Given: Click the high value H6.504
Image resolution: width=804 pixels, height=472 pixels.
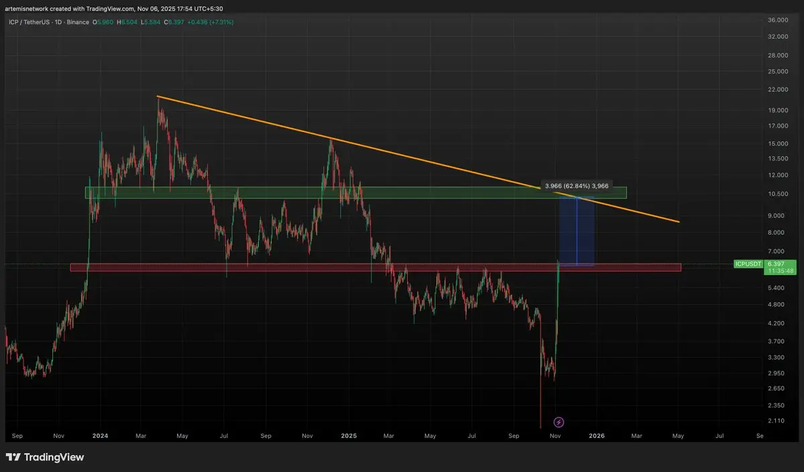Looking at the screenshot, I should [127, 22].
